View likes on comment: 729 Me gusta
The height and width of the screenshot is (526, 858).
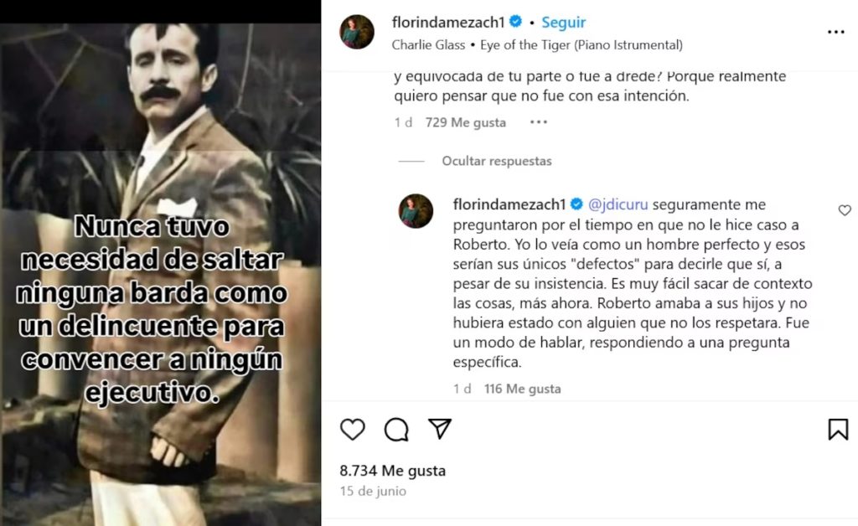click(465, 122)
